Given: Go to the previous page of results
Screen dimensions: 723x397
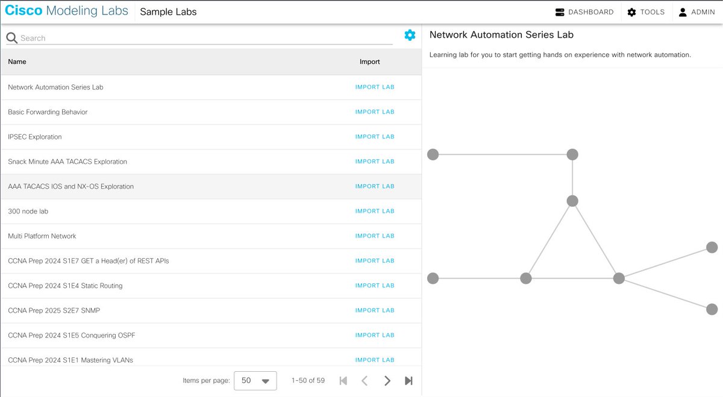Looking at the screenshot, I should click(x=365, y=381).
